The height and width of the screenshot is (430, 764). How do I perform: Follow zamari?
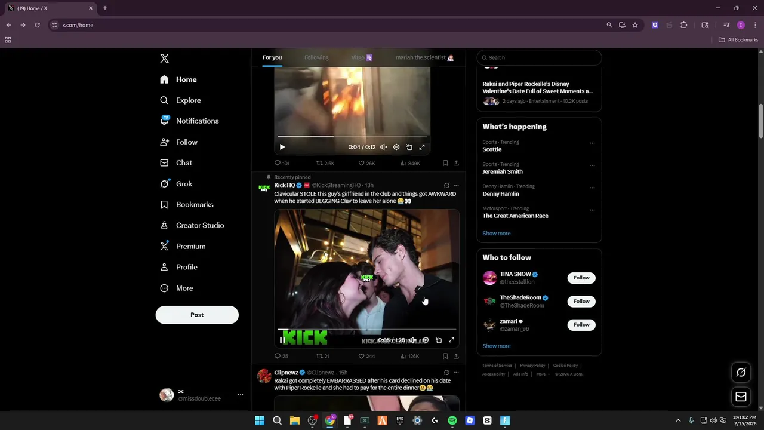[x=581, y=325]
